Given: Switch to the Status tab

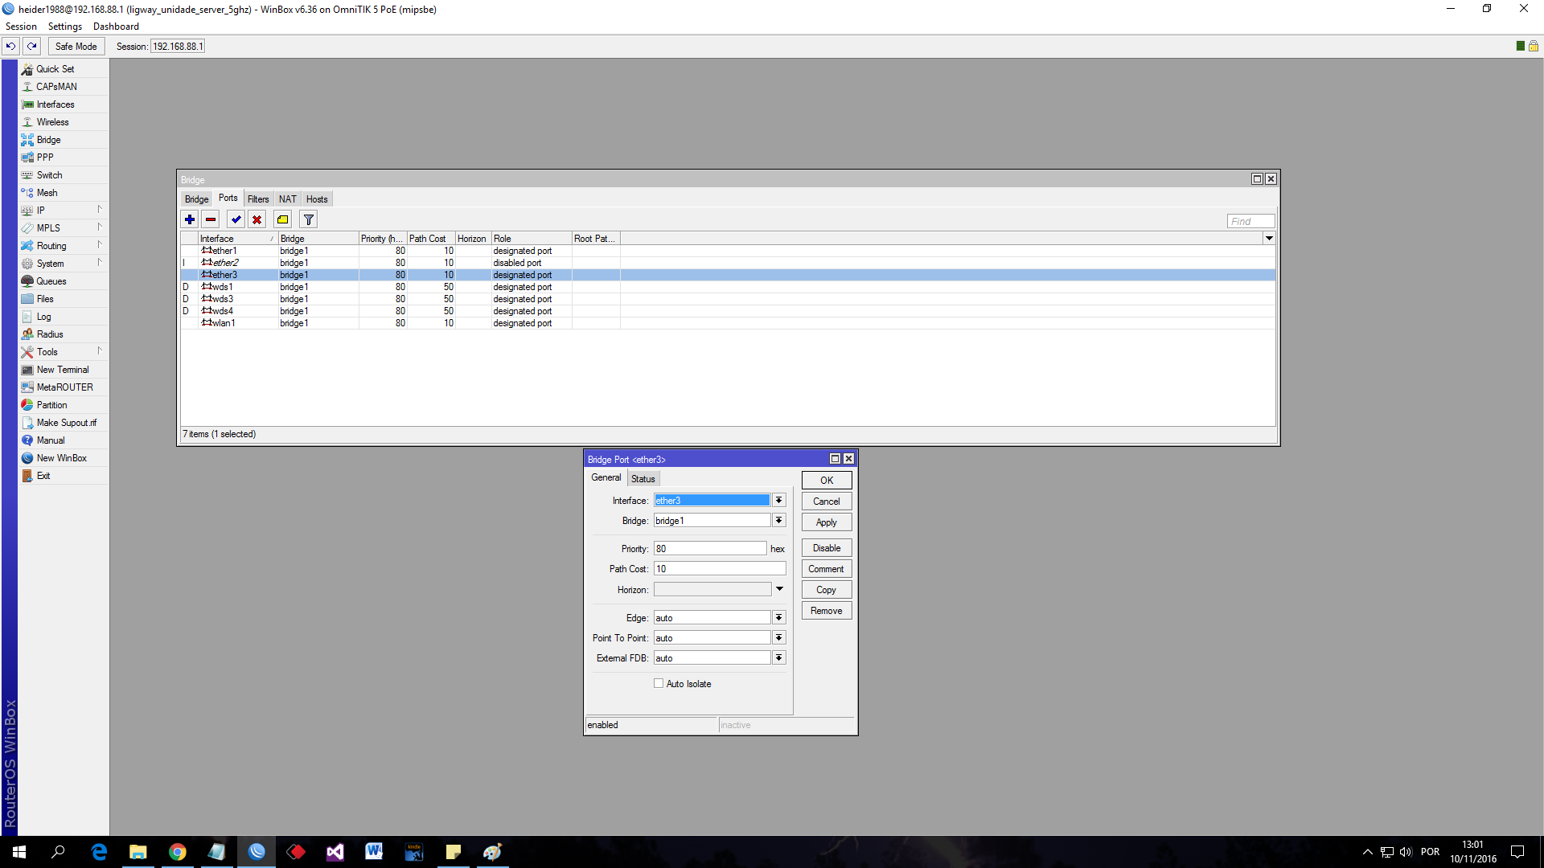Looking at the screenshot, I should (x=643, y=479).
